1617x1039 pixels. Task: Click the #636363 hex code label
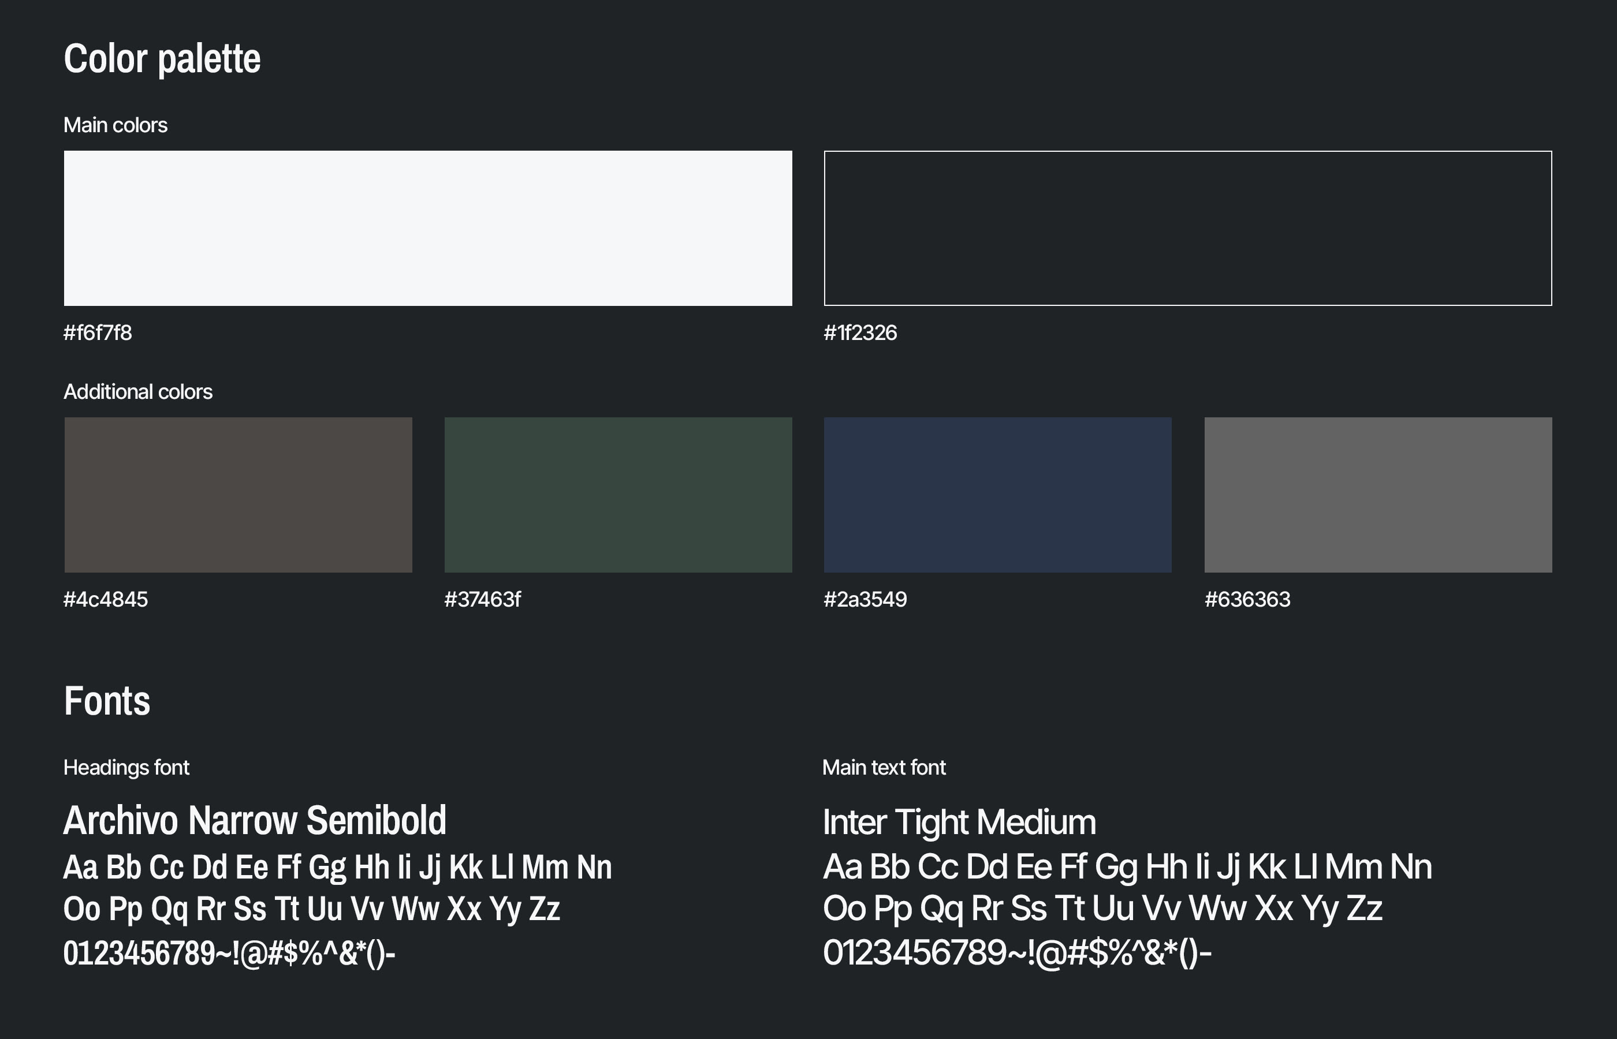[x=1247, y=599]
